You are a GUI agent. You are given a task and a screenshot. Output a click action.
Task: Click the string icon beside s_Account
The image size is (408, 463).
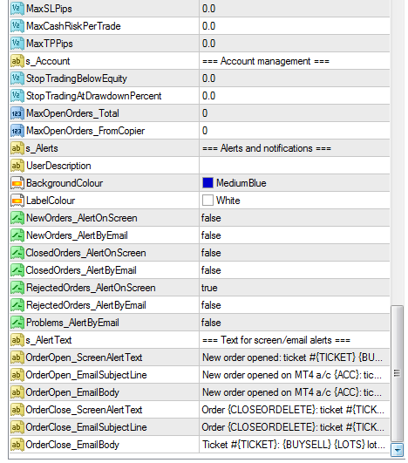pos(17,61)
